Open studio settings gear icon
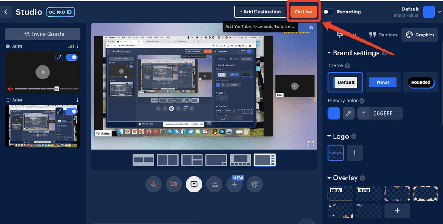Image resolution: width=443 pixels, height=224 pixels. 254,184
